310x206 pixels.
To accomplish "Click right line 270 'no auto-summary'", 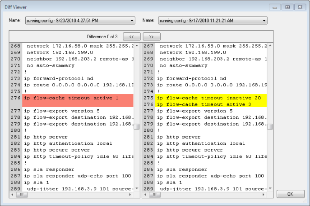I will (x=184, y=66).
